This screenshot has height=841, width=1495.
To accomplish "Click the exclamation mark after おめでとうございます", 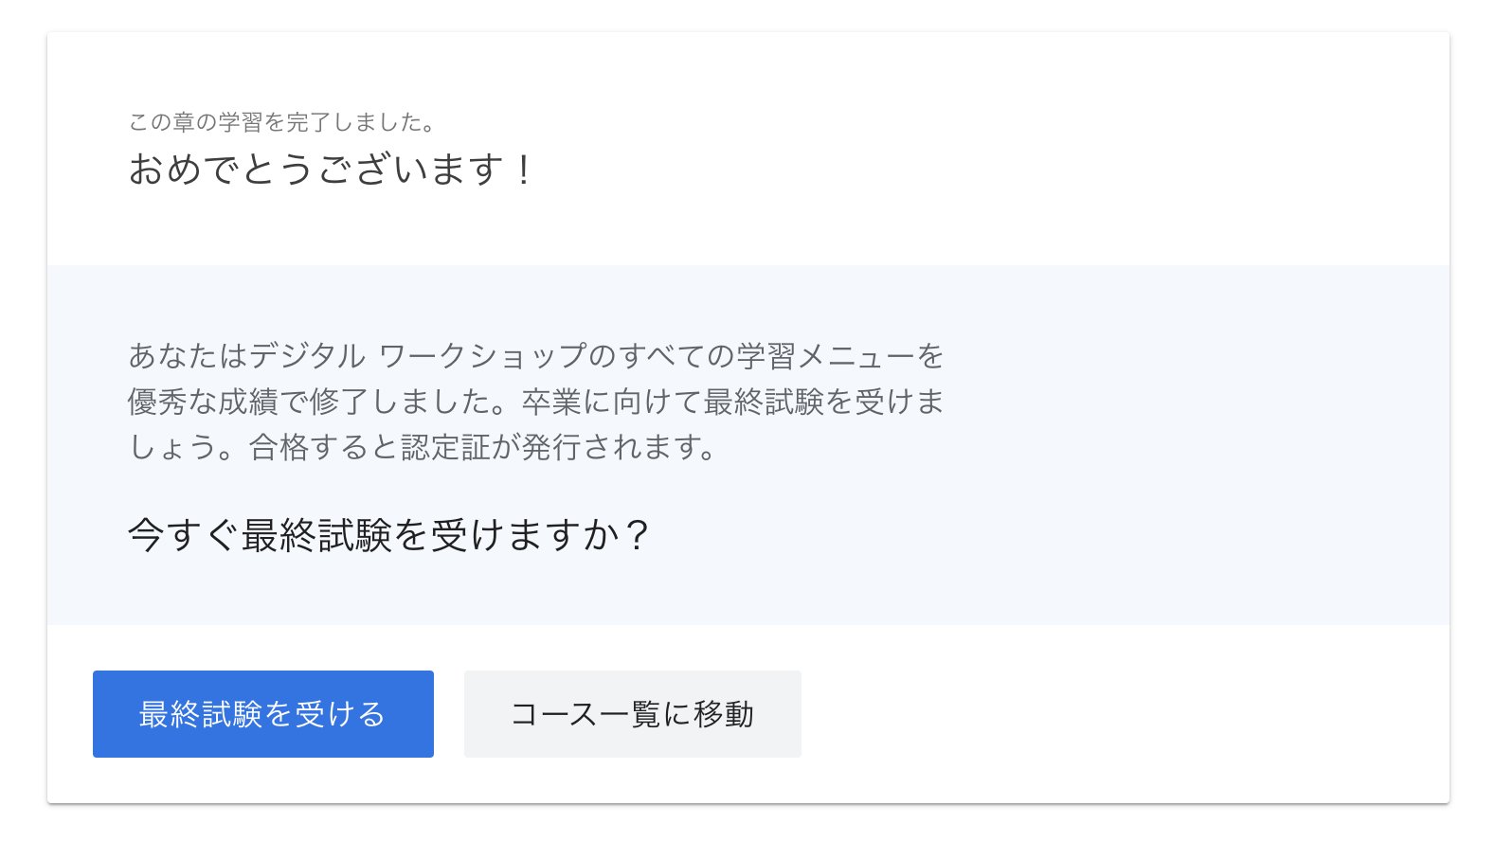I will [x=524, y=170].
